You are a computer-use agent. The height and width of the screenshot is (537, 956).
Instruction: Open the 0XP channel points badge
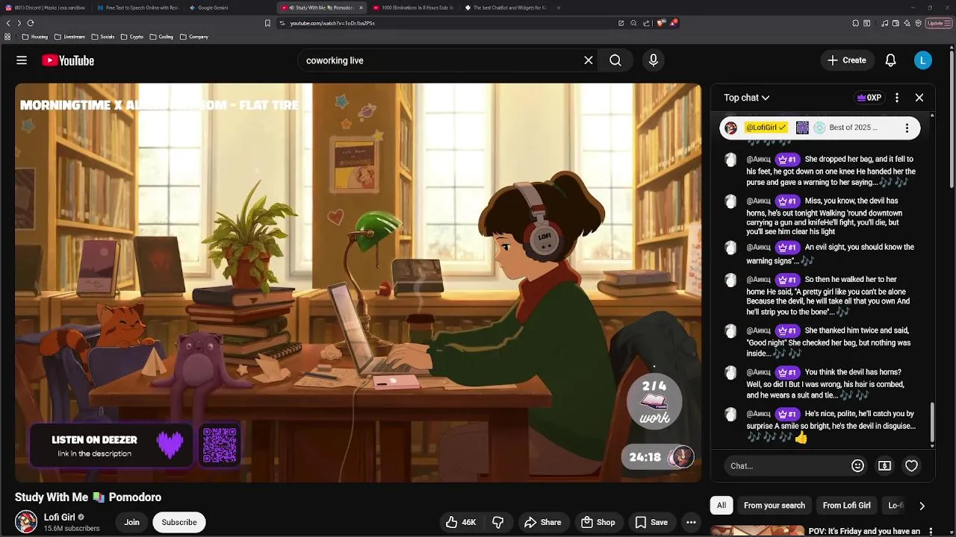coord(869,98)
